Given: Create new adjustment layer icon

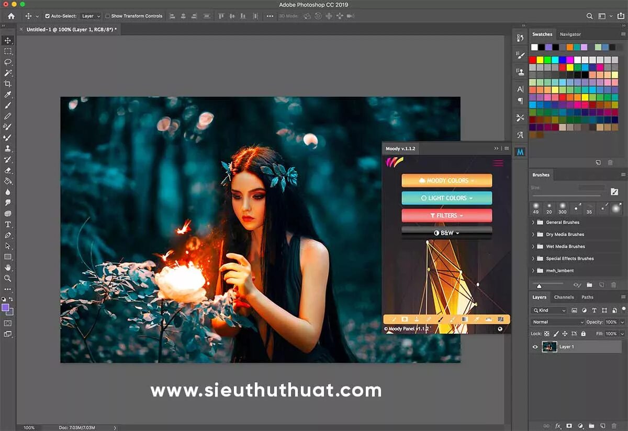Looking at the screenshot, I should click(580, 426).
